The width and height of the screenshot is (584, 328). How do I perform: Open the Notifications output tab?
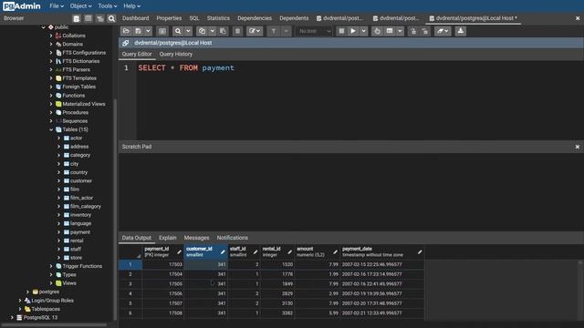coord(232,238)
